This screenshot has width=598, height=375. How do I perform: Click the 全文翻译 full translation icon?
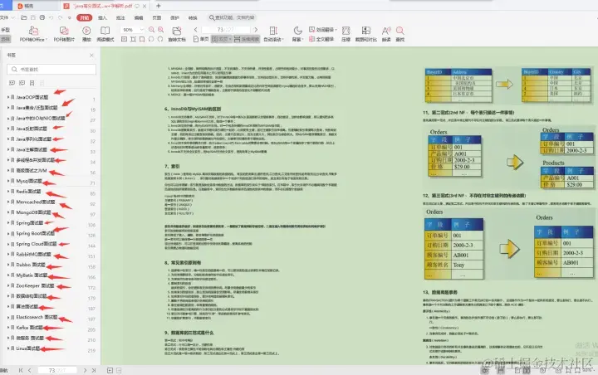pyautogui.click(x=311, y=39)
